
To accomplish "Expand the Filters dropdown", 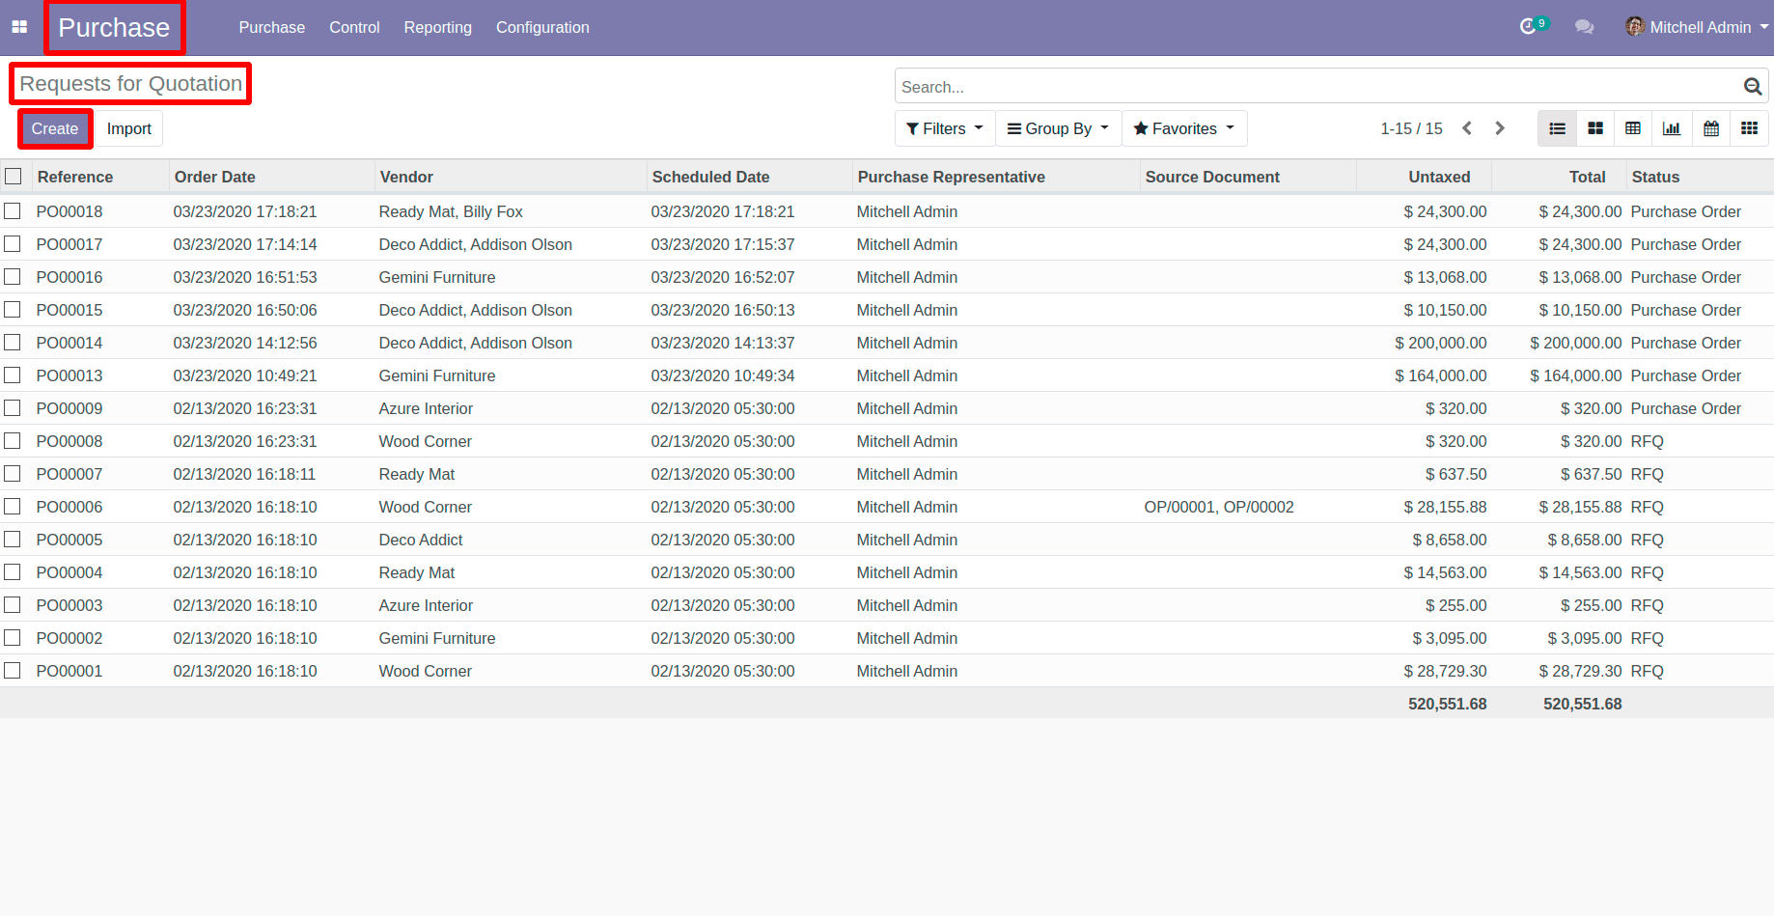I will click(x=945, y=128).
